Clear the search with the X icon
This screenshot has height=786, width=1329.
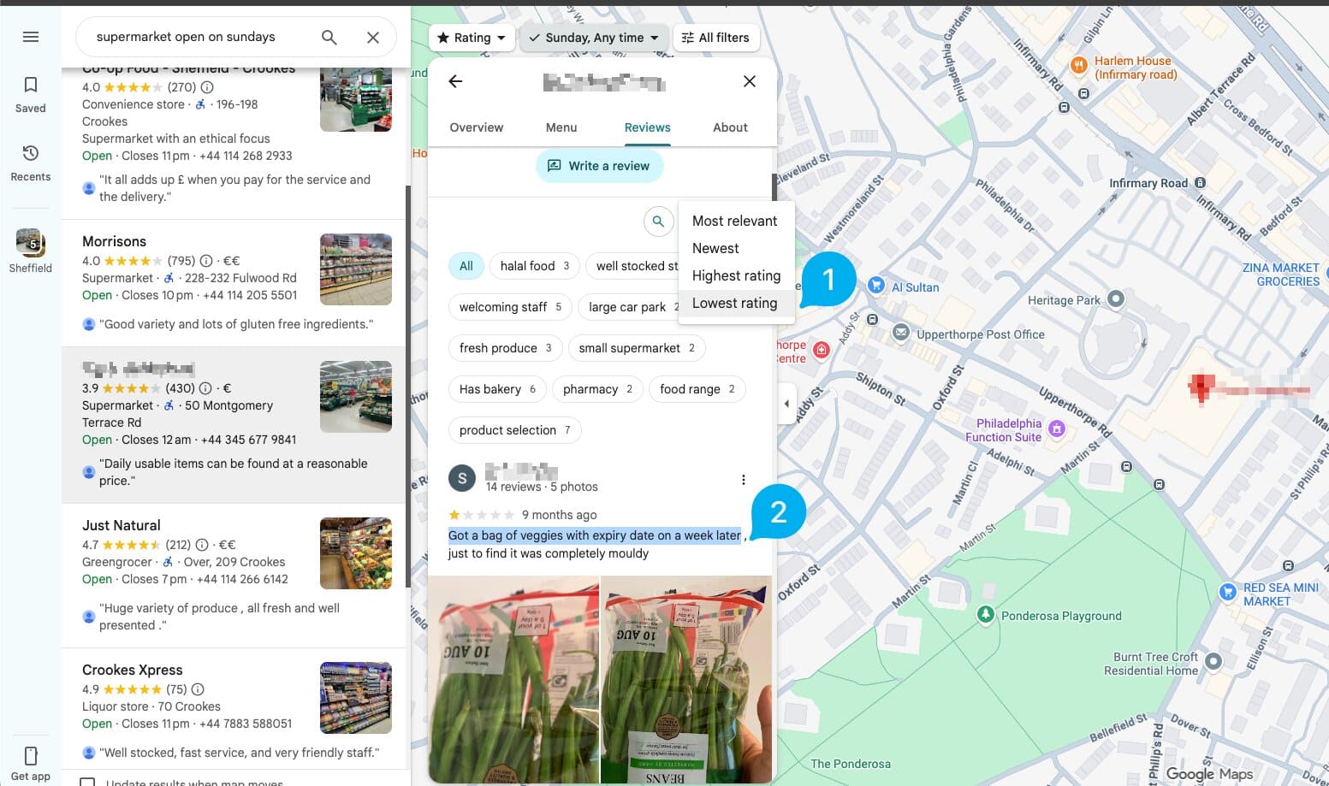click(373, 38)
